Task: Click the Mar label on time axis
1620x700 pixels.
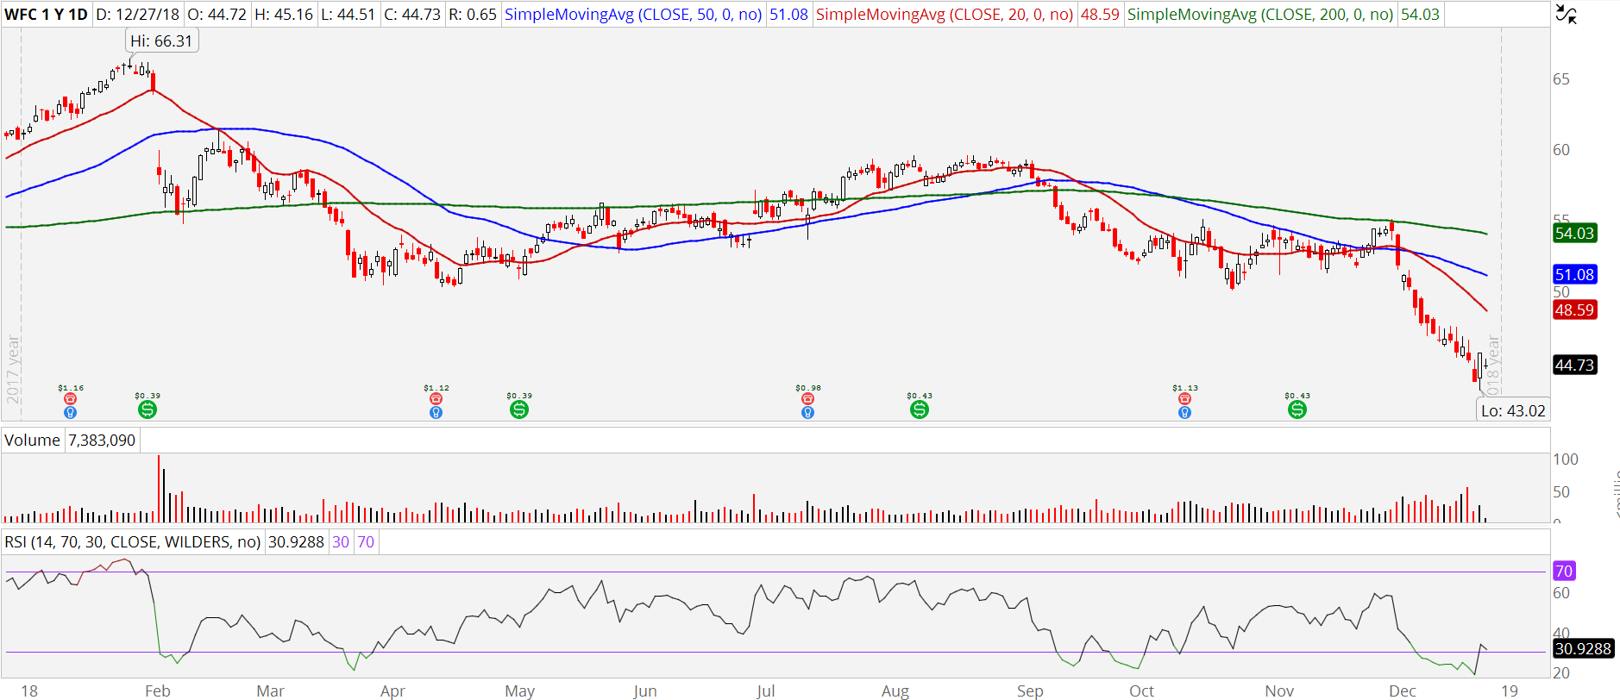Action: tap(270, 691)
